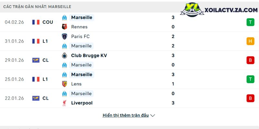Screen dimensions: 259x129
Task: Click the Lens club crest
Action: [64, 84]
